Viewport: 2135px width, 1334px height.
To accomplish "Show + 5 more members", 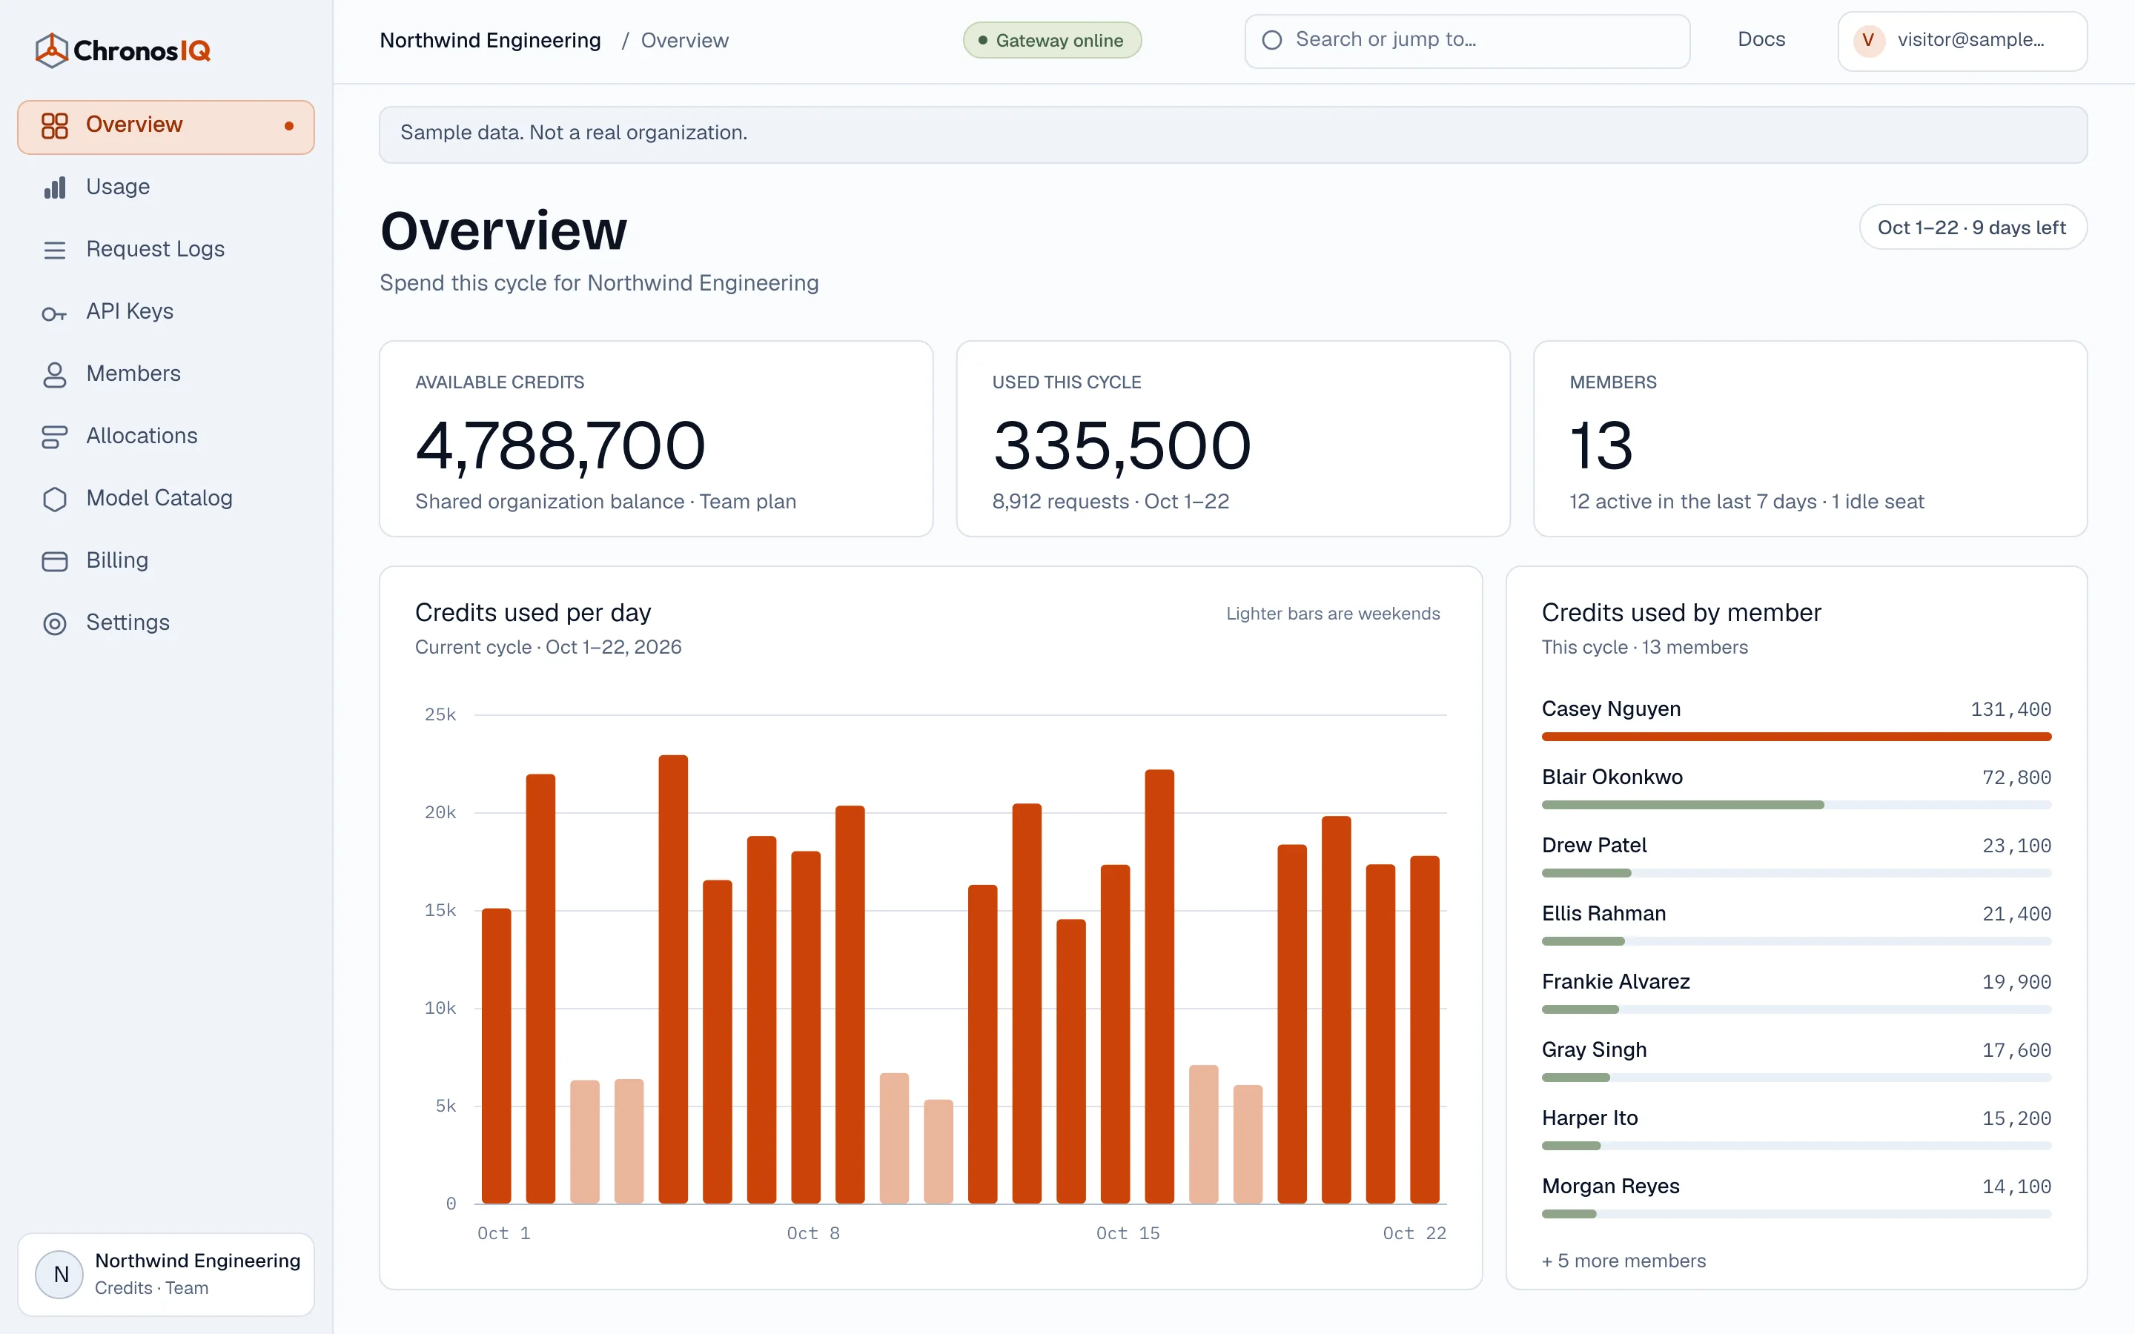I will pyautogui.click(x=1623, y=1261).
